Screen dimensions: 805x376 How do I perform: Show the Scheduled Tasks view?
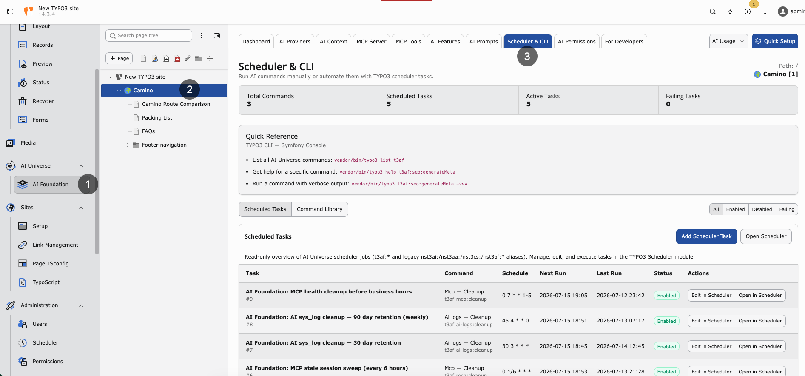point(265,209)
